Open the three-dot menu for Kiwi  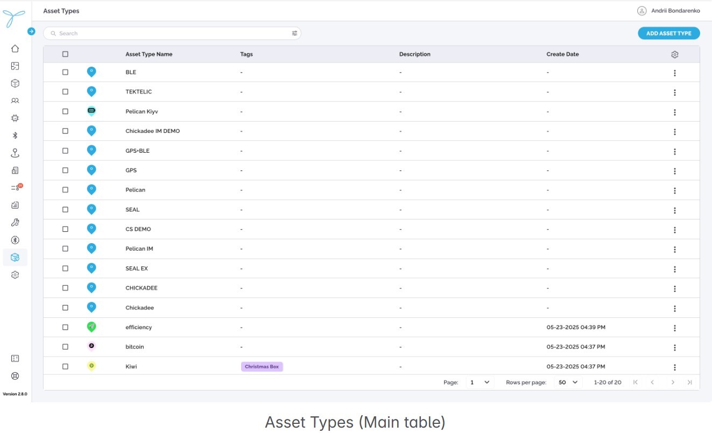675,367
